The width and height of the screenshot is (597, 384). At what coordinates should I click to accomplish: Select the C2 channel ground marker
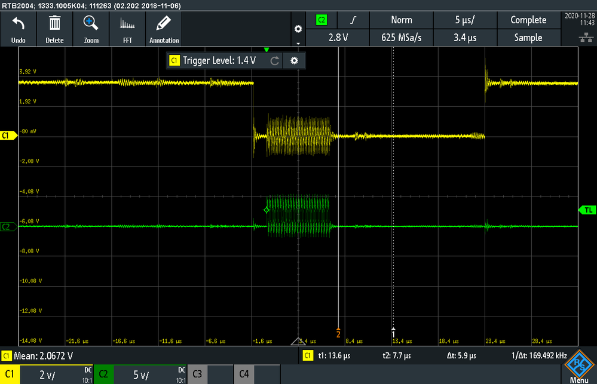click(8, 227)
